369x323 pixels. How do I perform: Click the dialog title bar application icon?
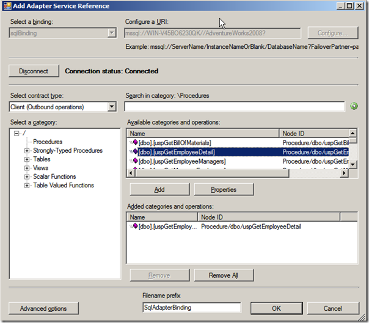pos(7,6)
